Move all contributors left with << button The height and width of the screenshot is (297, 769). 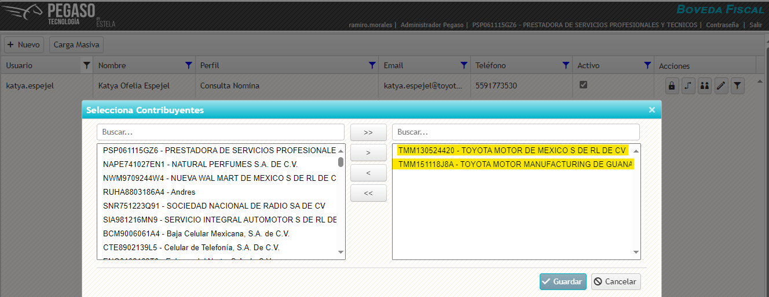tap(368, 193)
